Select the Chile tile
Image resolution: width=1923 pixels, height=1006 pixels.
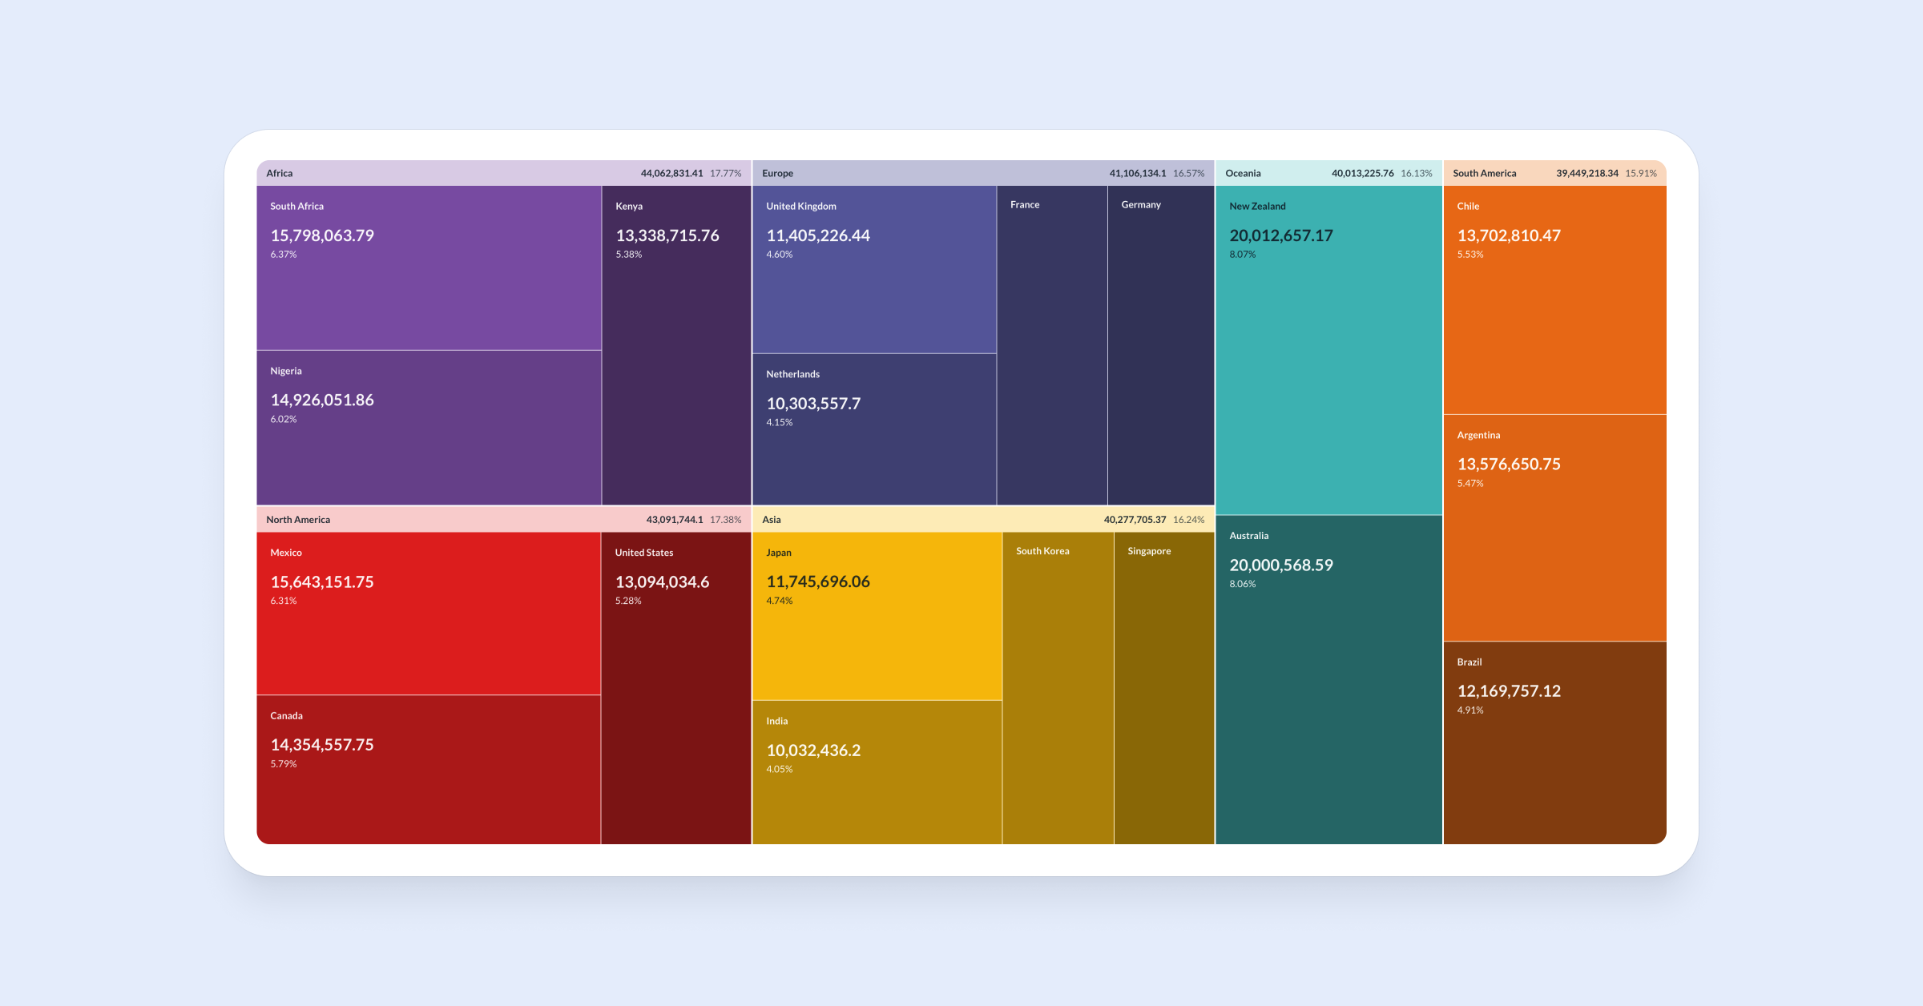point(1554,300)
